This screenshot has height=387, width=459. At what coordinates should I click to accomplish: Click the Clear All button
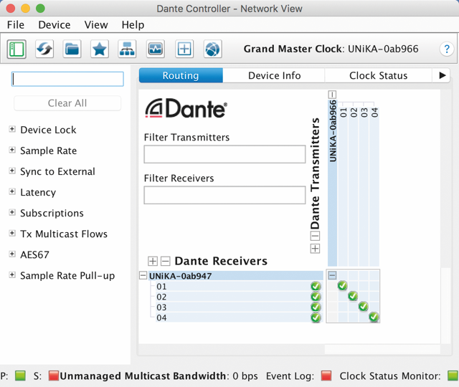click(x=67, y=103)
